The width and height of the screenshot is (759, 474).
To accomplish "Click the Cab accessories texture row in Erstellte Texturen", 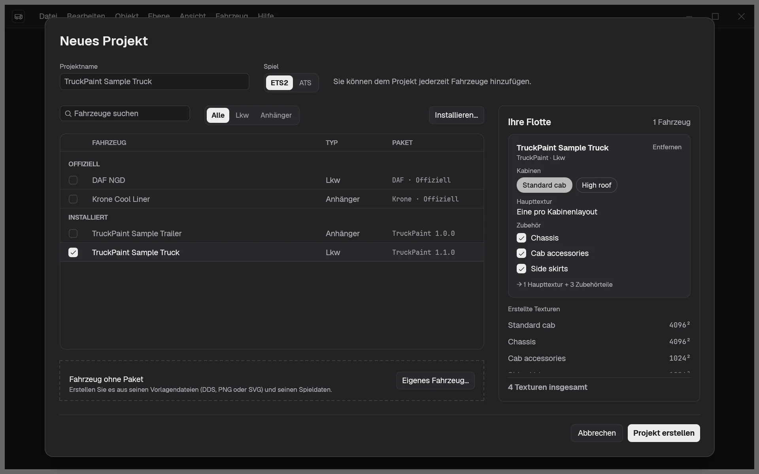I will click(599, 358).
